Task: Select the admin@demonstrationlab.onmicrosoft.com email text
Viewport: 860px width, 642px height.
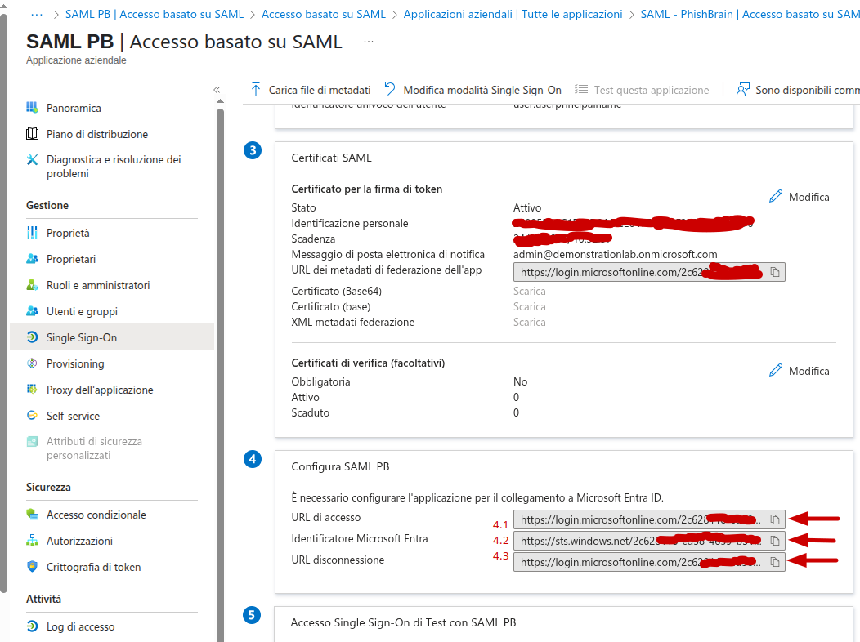Action: 616,254
